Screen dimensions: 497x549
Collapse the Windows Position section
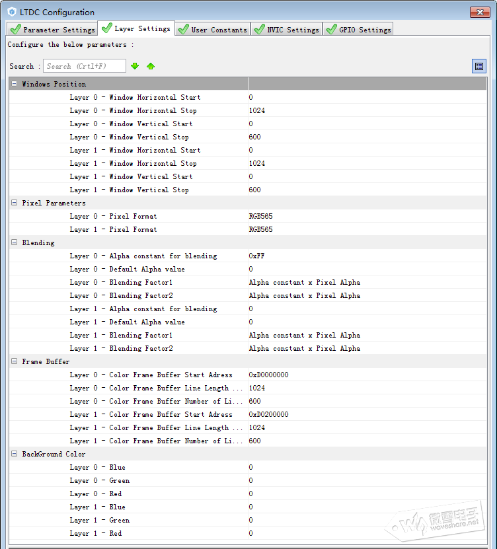coord(15,84)
